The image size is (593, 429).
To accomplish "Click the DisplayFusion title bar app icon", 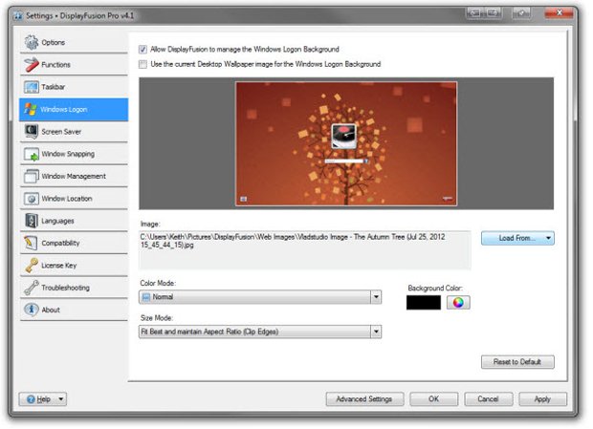I will click(18, 16).
